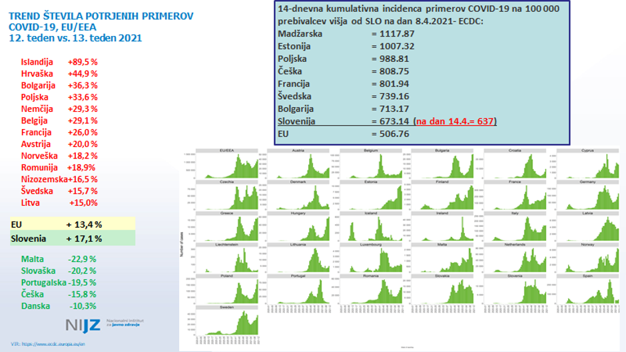Click the red '(na dan 14.4.= 637)' text
This screenshot has width=626, height=352.
tap(455, 121)
